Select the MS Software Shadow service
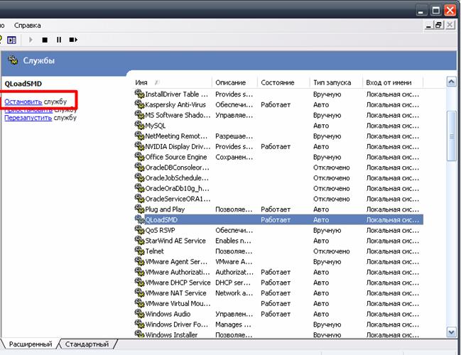This screenshot has height=355, width=461. [278, 115]
